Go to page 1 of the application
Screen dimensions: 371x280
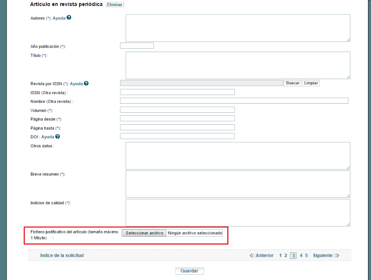click(x=280, y=255)
